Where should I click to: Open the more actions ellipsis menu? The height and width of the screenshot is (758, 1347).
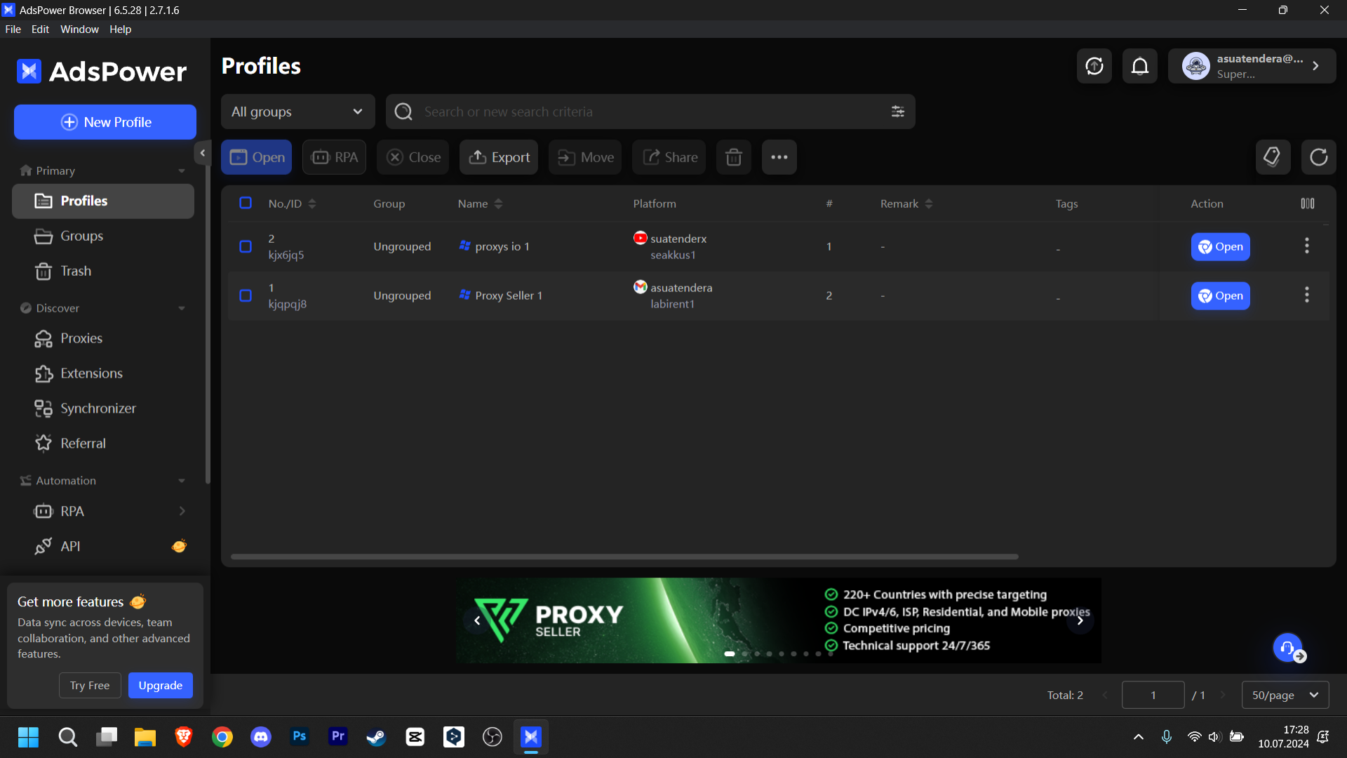point(779,157)
